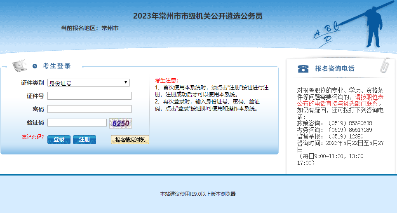
Task: Open the 证件类别 dropdown showing 身份证号
Action: [89, 83]
